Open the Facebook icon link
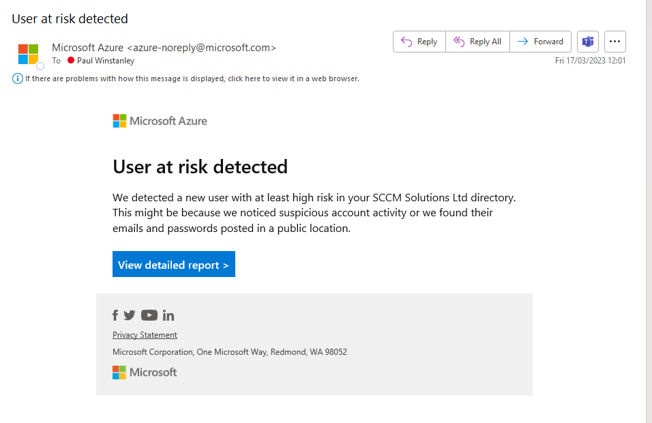The image size is (652, 423). tap(115, 315)
